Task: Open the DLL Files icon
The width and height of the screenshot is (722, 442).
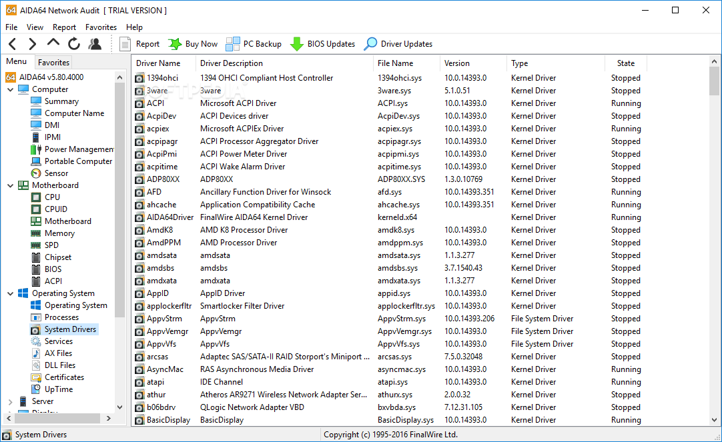Action: click(36, 365)
